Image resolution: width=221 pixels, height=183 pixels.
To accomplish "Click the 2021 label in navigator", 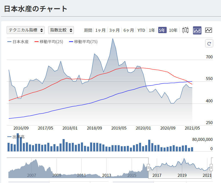I will (x=207, y=175).
